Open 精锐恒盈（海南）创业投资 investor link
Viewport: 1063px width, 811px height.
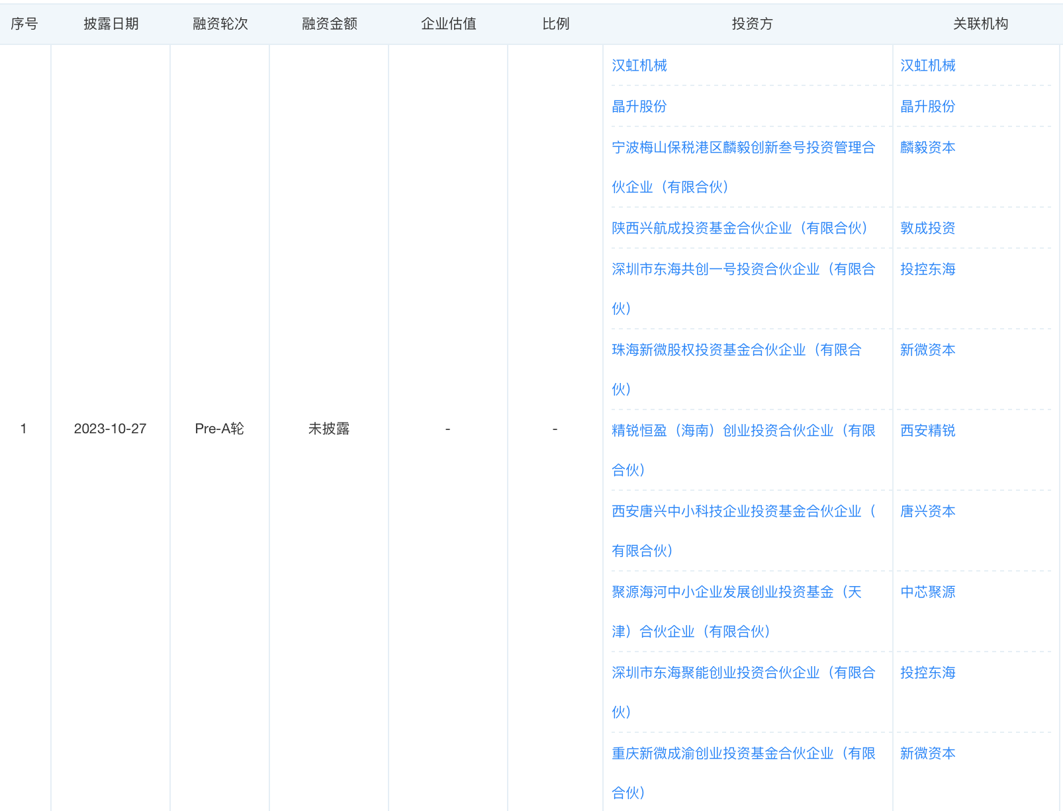tap(743, 431)
